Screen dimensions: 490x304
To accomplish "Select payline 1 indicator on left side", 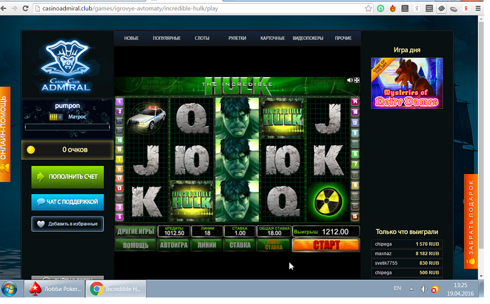I will [120, 159].
